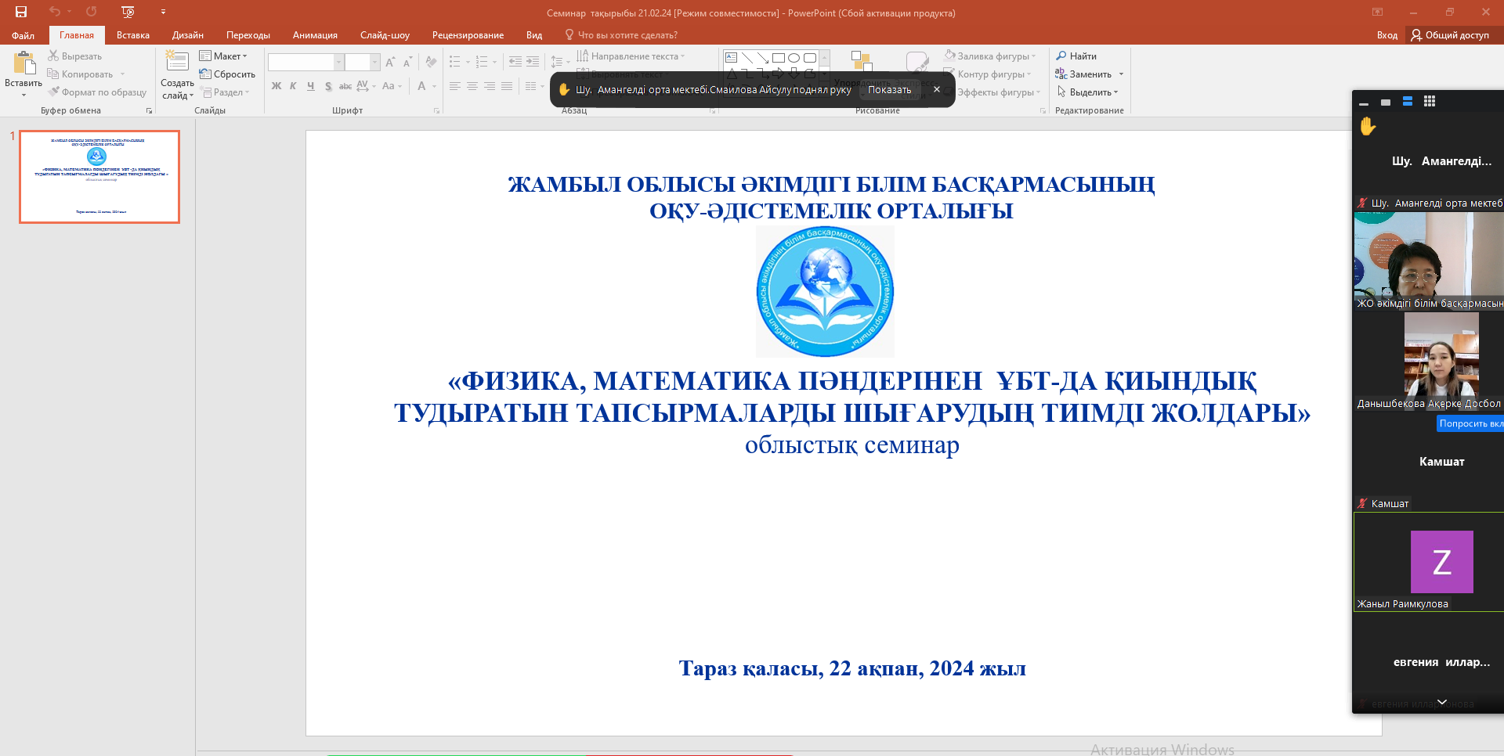The height and width of the screenshot is (756, 1504).
Task: Click the raised hand icon in the Zoom panel
Action: [x=1368, y=126]
